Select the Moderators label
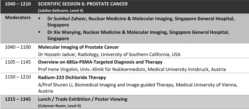 18,17
